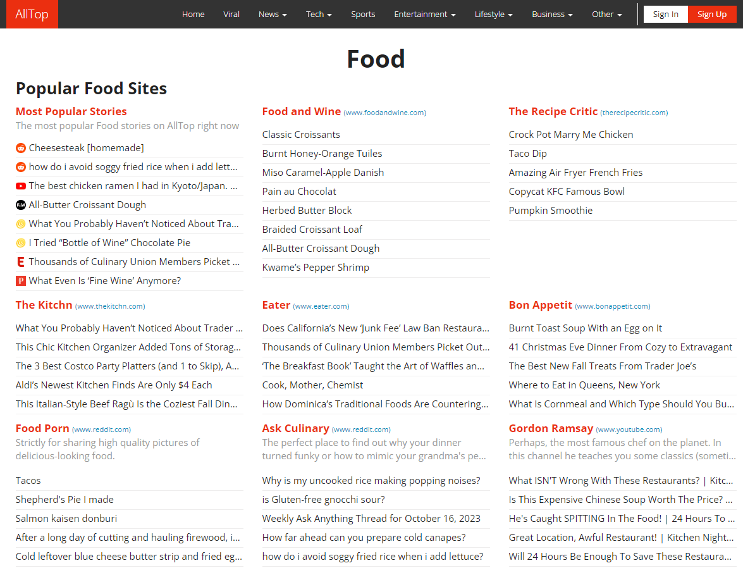Go to the Home page
This screenshot has height=575, width=743.
[x=193, y=14]
